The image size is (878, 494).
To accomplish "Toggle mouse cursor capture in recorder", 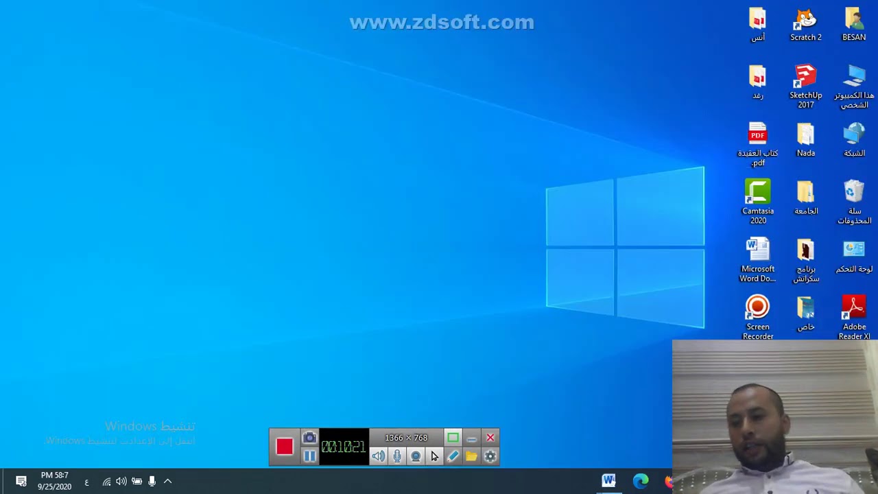I will coord(434,456).
